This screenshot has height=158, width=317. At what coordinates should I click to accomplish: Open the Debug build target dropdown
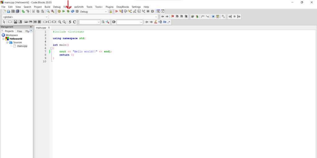tap(106, 12)
